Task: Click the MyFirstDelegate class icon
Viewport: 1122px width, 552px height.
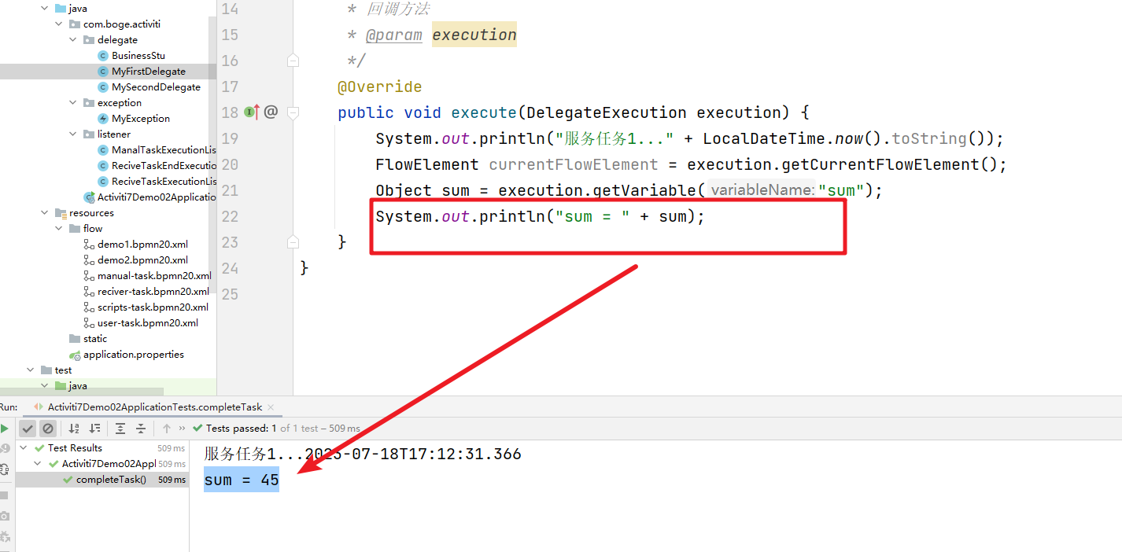Action: 103,72
